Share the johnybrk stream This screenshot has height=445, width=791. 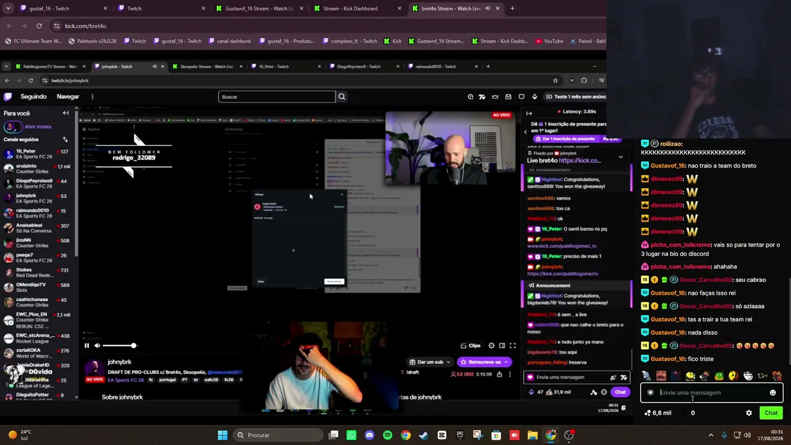499,374
